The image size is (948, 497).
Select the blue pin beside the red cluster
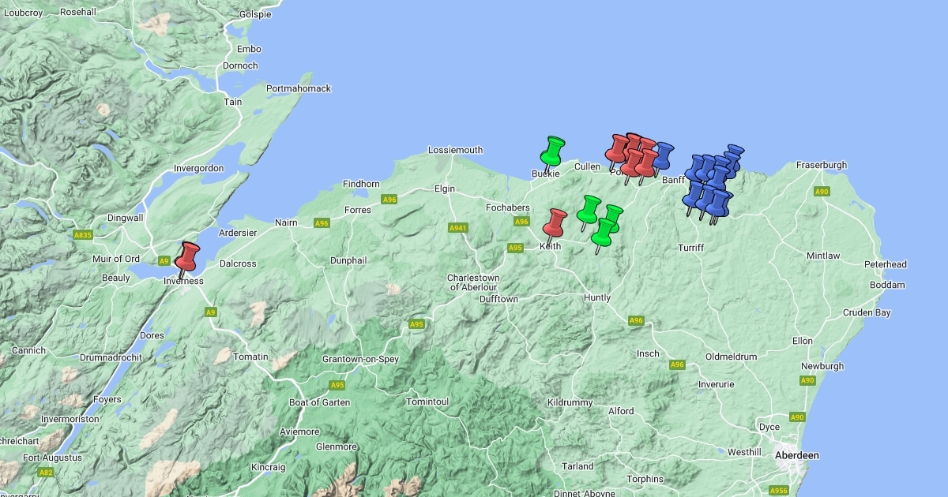tap(663, 155)
